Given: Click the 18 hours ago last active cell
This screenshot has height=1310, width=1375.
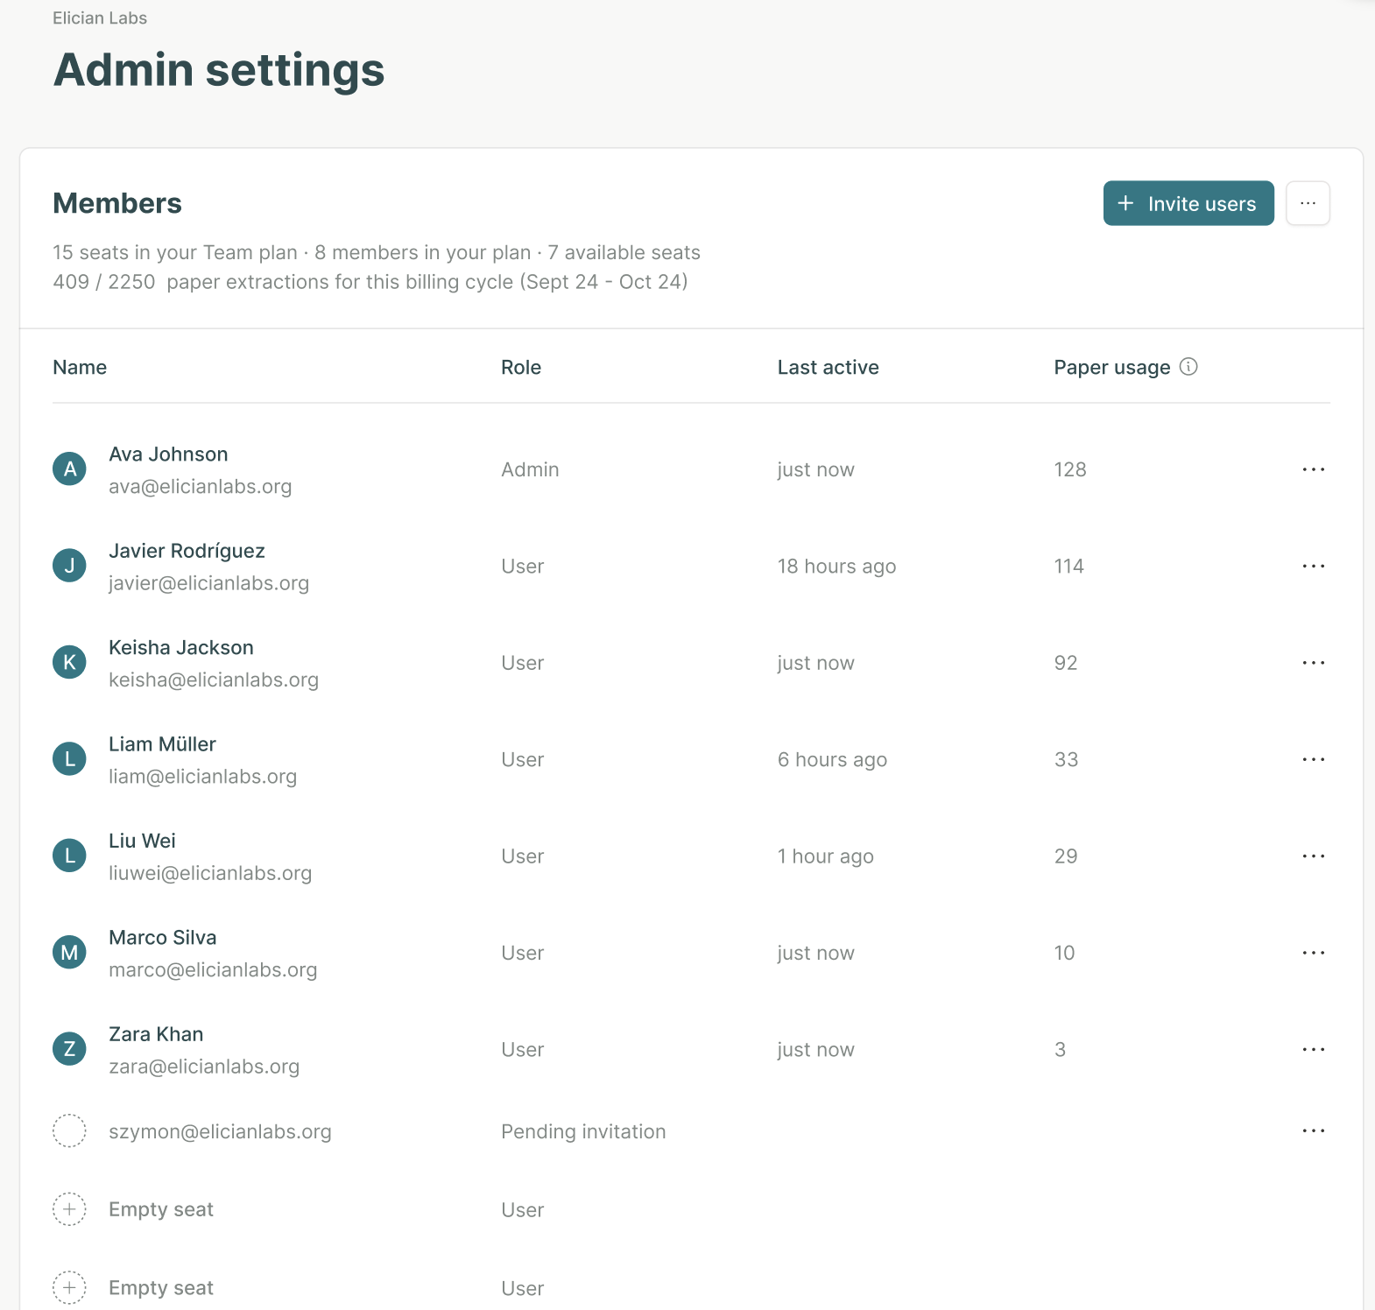Looking at the screenshot, I should pos(836,567).
